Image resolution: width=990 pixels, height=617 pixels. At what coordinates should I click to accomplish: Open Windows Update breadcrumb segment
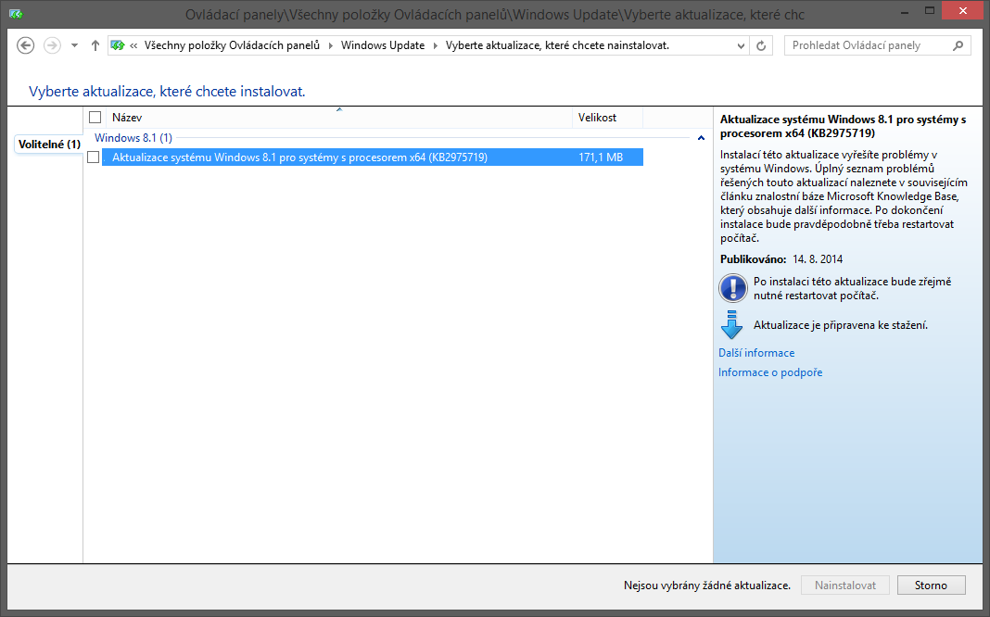click(383, 45)
